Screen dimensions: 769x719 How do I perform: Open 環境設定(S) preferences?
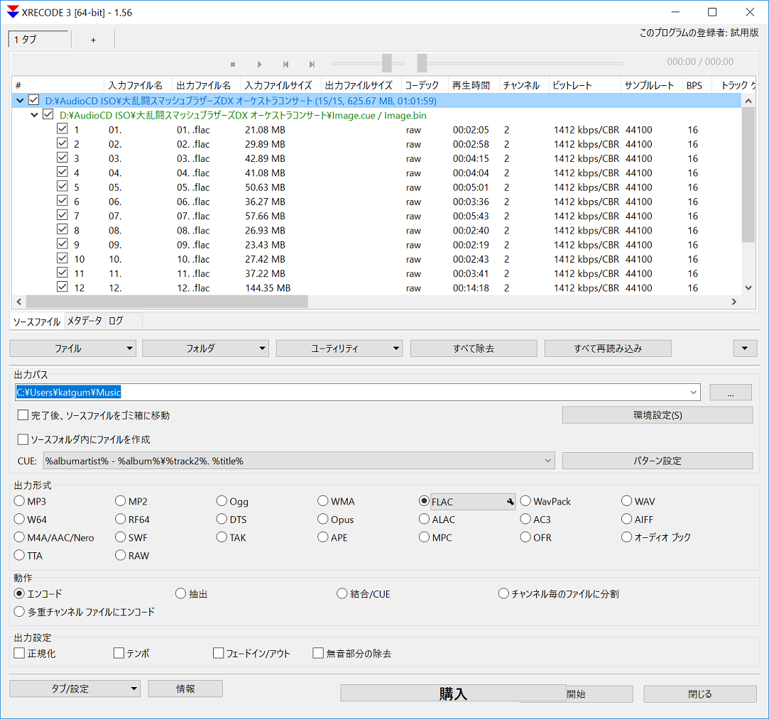coord(657,415)
